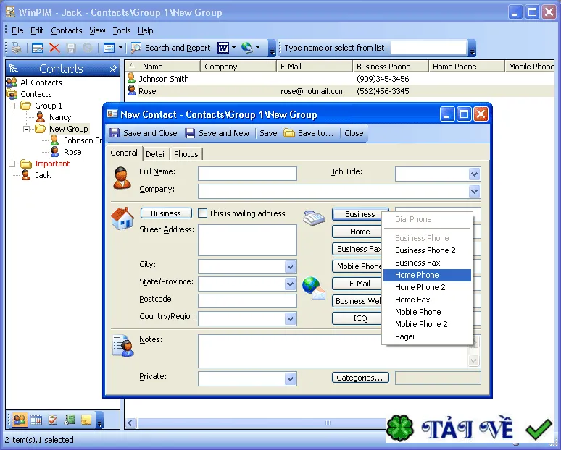This screenshot has width=561, height=450.
Task: Open the yellow sticky notes icon
Action: [x=86, y=420]
